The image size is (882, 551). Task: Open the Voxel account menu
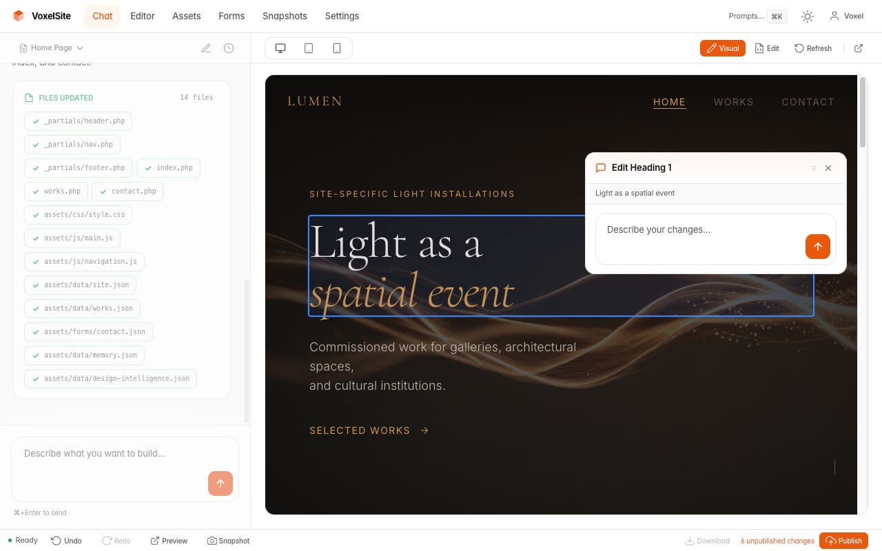click(846, 16)
